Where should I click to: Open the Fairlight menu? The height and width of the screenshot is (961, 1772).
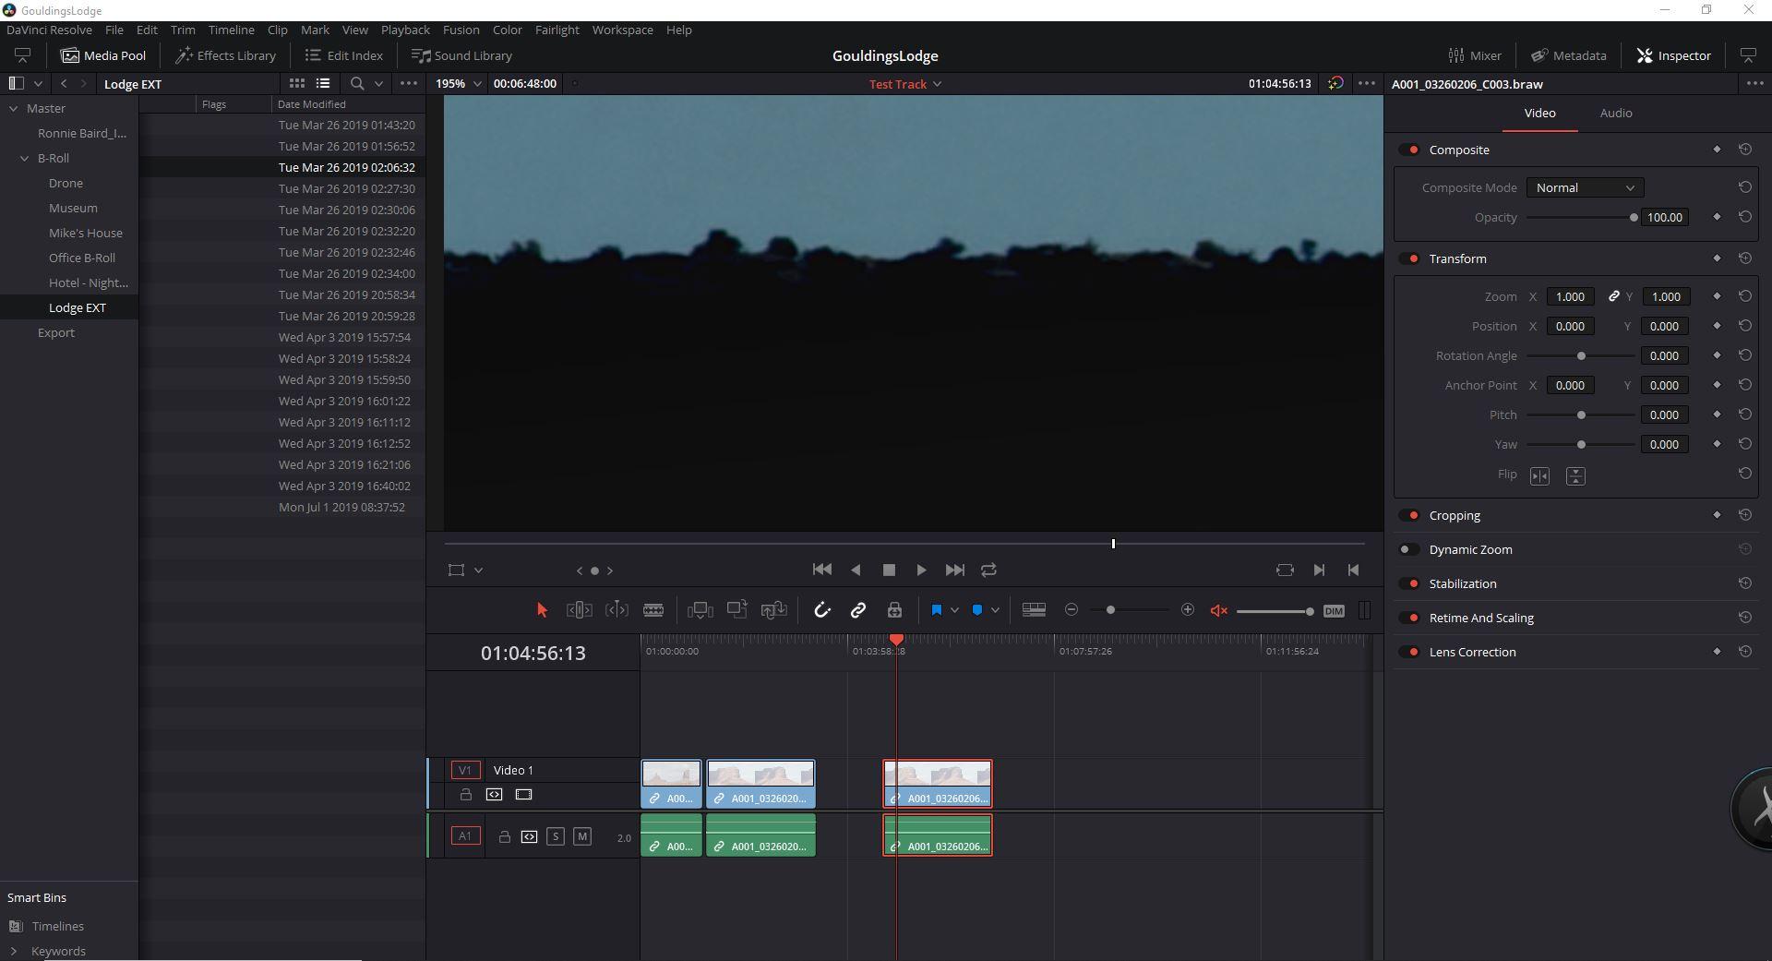pos(557,30)
